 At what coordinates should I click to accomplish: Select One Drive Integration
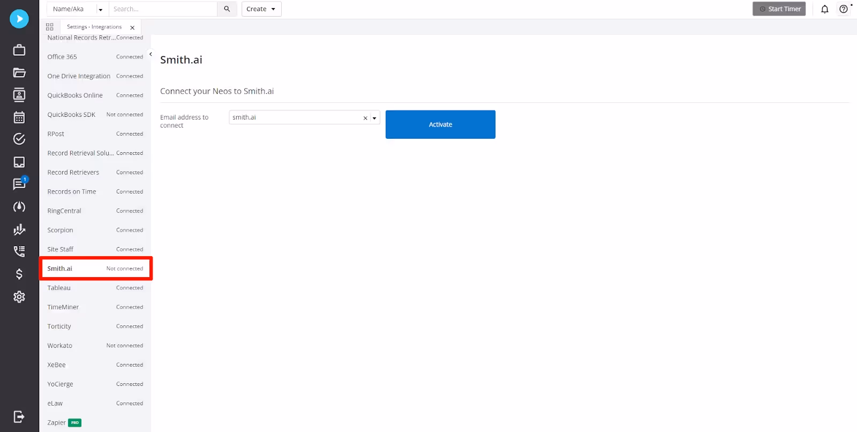coord(95,76)
